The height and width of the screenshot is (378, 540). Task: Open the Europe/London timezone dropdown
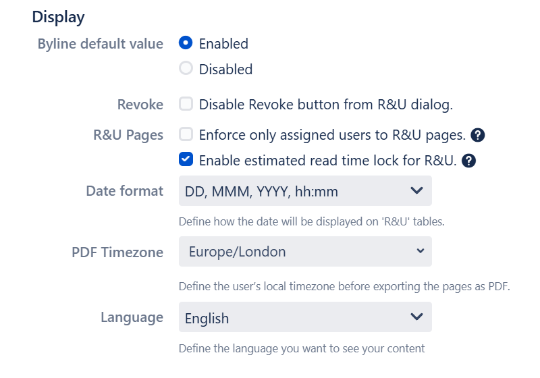[297, 252]
